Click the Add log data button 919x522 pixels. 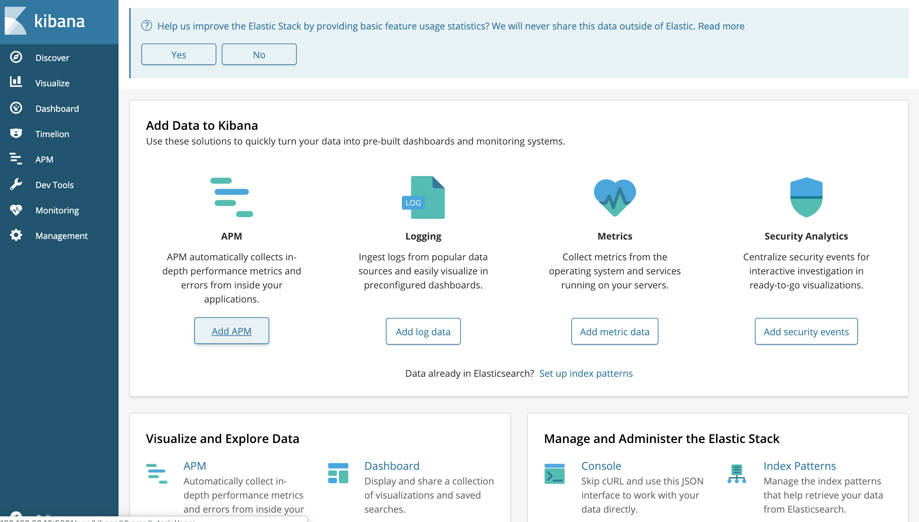tap(423, 331)
